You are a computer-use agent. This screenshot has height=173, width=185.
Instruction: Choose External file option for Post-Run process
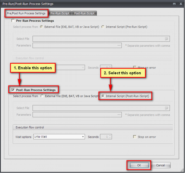42,96
